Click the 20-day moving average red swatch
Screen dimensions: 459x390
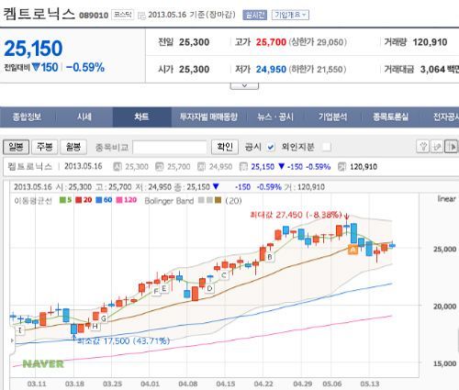tap(79, 200)
